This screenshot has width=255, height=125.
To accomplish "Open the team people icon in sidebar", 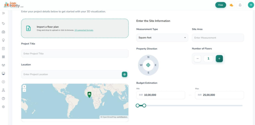I will point(3,65).
